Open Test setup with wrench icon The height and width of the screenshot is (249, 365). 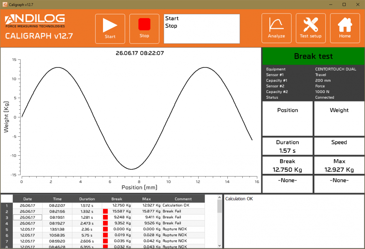[x=310, y=28]
